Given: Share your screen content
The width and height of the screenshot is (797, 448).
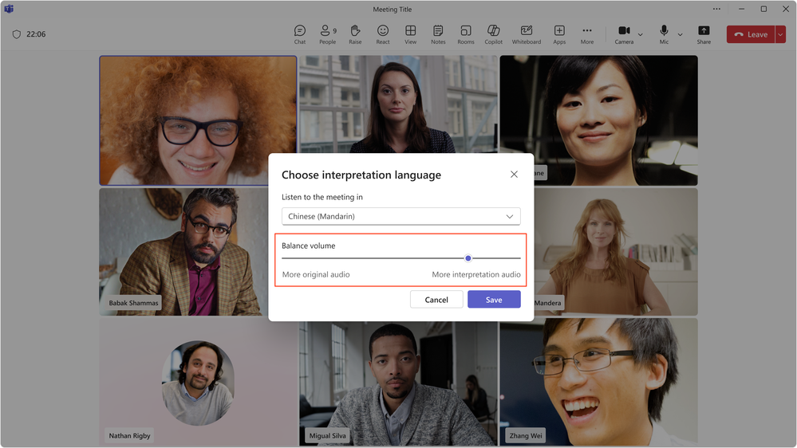Looking at the screenshot, I should coord(704,34).
